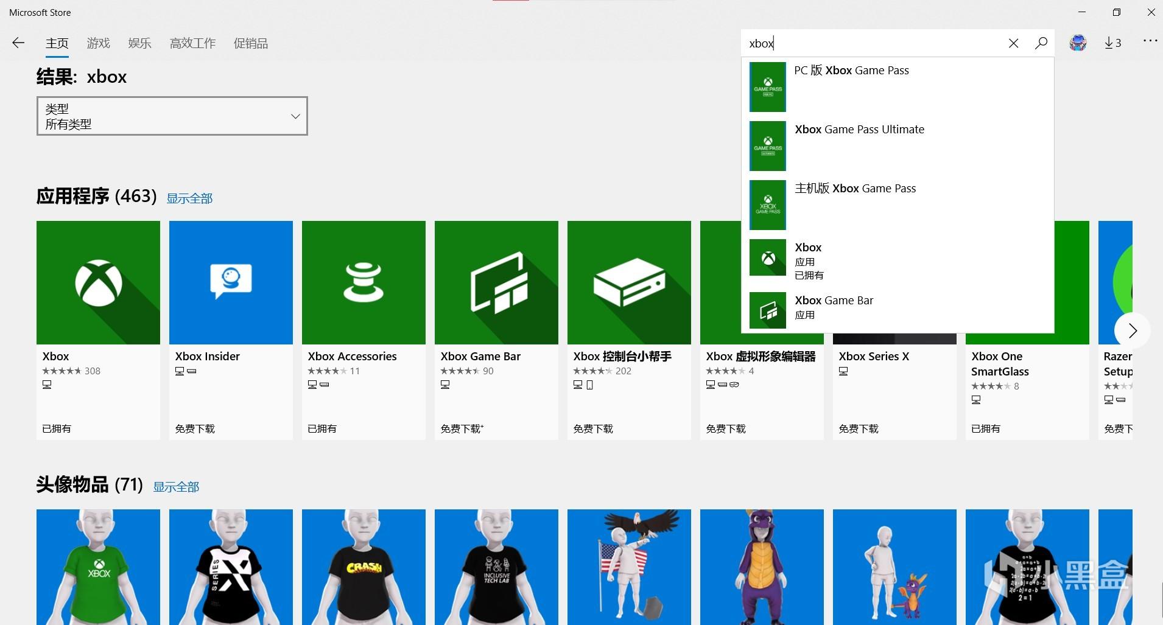1163x625 pixels.
Task: Click the back arrow button
Action: coord(18,43)
